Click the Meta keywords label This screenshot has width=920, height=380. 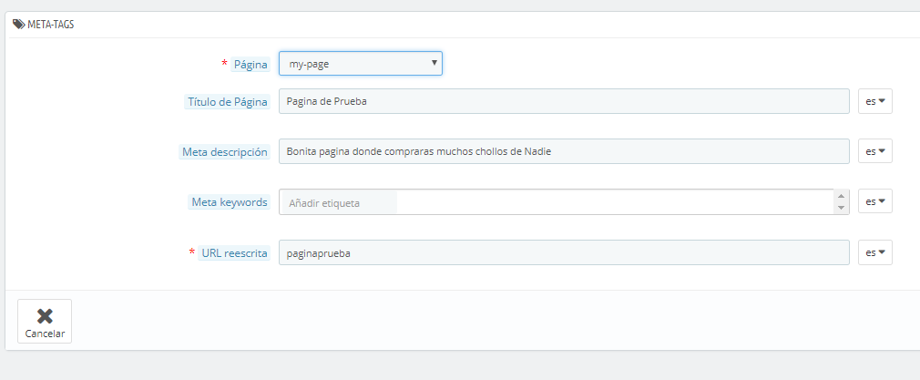click(230, 202)
